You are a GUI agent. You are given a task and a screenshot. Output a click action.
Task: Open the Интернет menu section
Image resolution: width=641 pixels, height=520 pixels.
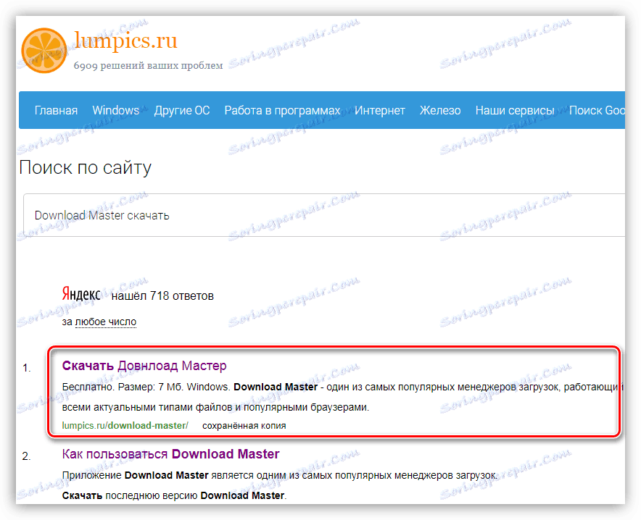pos(380,110)
